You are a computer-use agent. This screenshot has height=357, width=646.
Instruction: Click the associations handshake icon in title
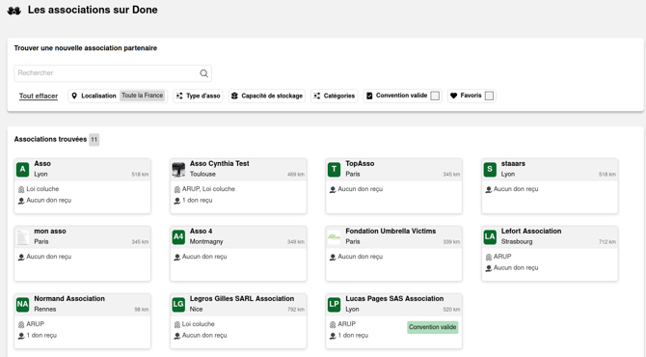pos(14,11)
